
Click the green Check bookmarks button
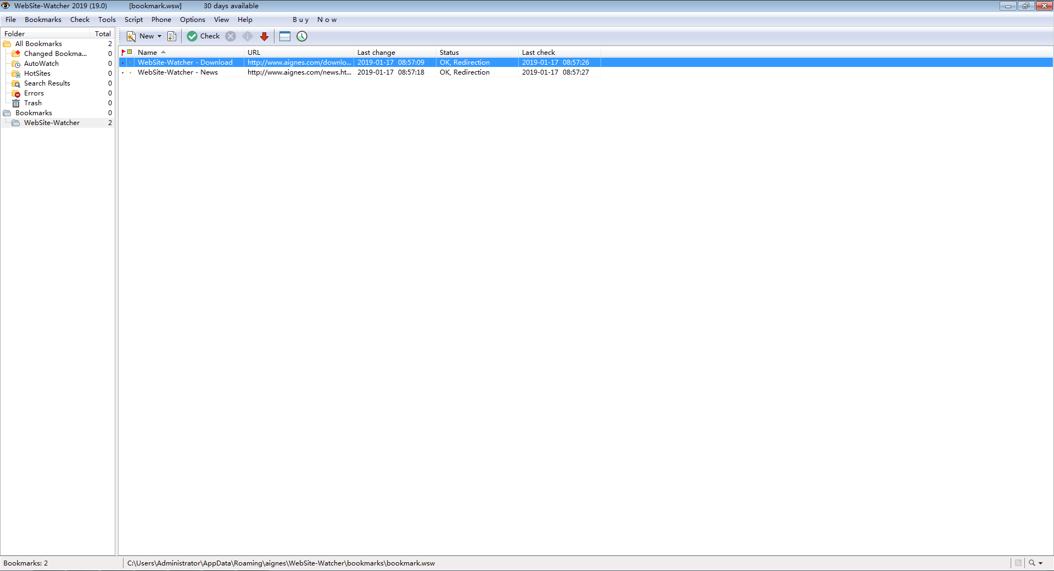pos(204,36)
